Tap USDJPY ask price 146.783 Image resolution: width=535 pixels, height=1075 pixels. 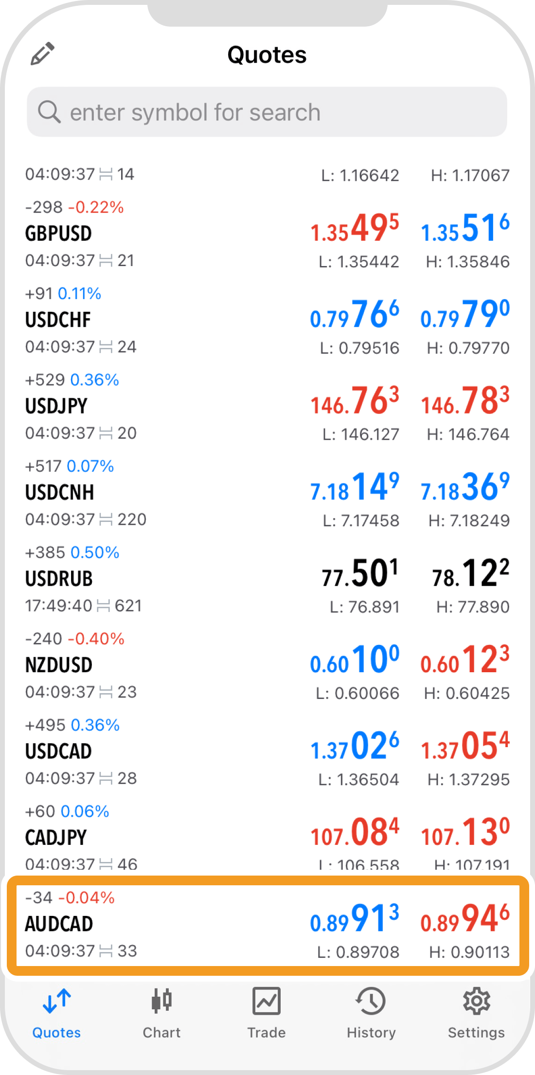[465, 401]
